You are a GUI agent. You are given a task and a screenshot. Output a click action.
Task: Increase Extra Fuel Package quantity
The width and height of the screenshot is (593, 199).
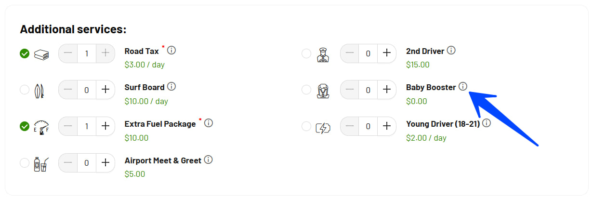click(105, 126)
